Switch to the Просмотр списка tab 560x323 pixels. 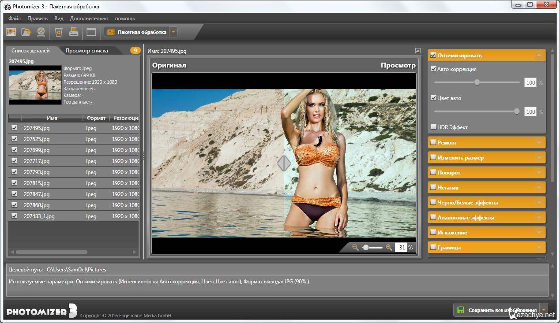pos(86,51)
